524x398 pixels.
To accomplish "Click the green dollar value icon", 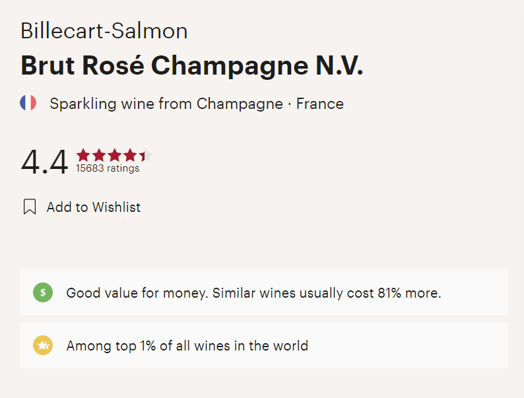I will [43, 292].
